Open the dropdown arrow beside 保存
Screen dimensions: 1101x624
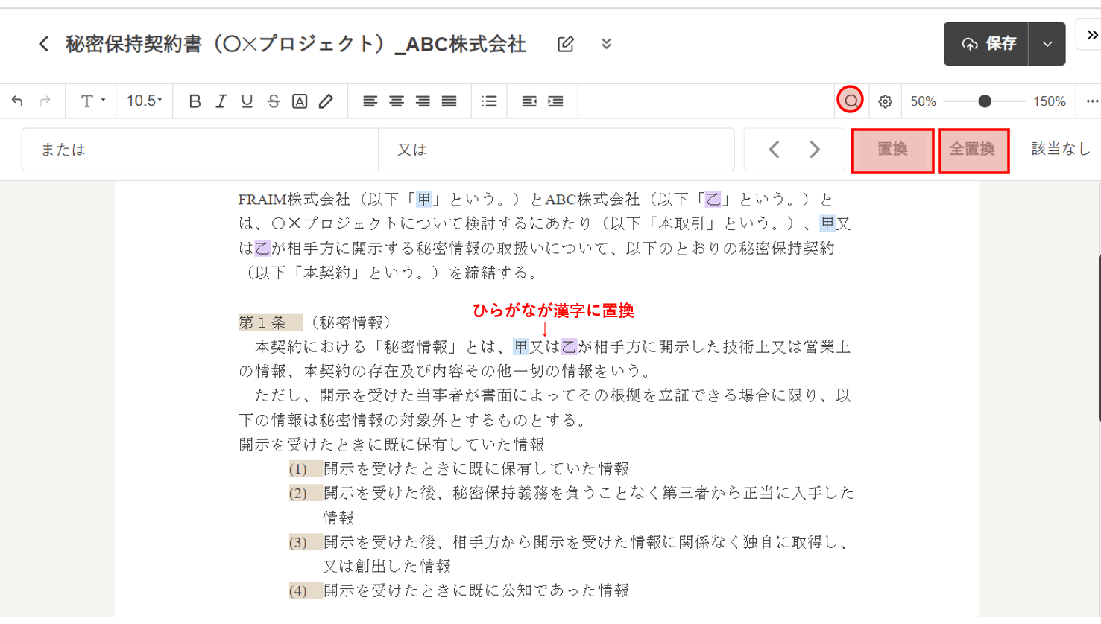coord(1047,44)
